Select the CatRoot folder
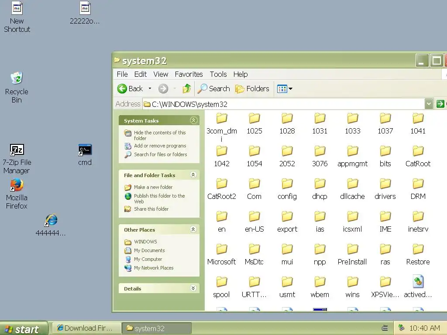The width and height of the screenshot is (447, 335). [x=418, y=157]
